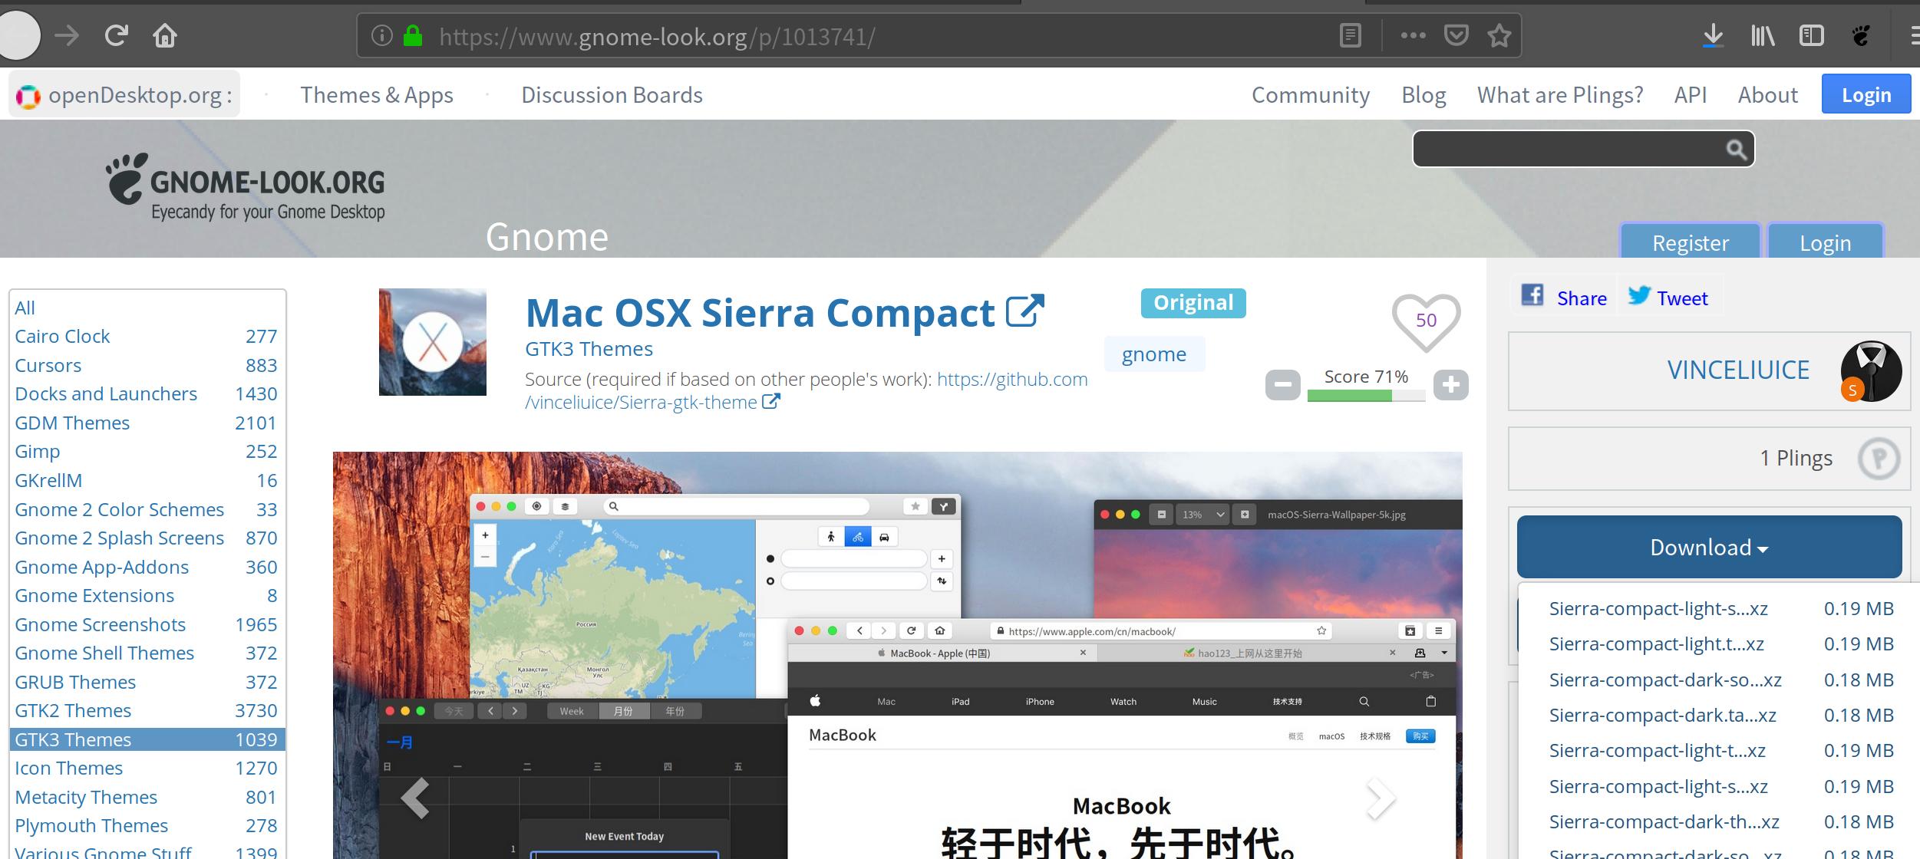Click the Register tab button
Viewport: 1920px width, 859px height.
pyautogui.click(x=1690, y=242)
